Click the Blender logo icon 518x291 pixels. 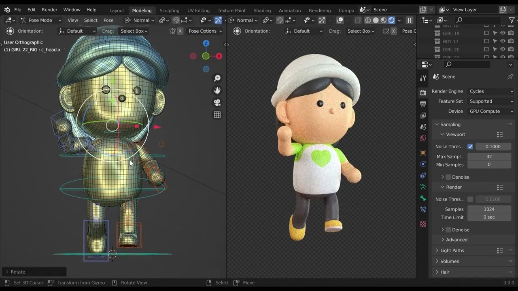click(7, 10)
